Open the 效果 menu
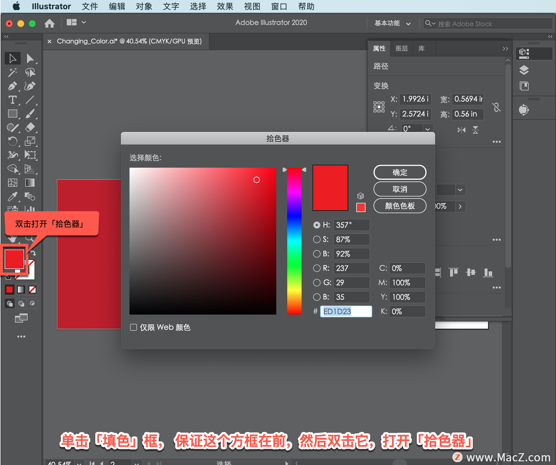 point(225,6)
